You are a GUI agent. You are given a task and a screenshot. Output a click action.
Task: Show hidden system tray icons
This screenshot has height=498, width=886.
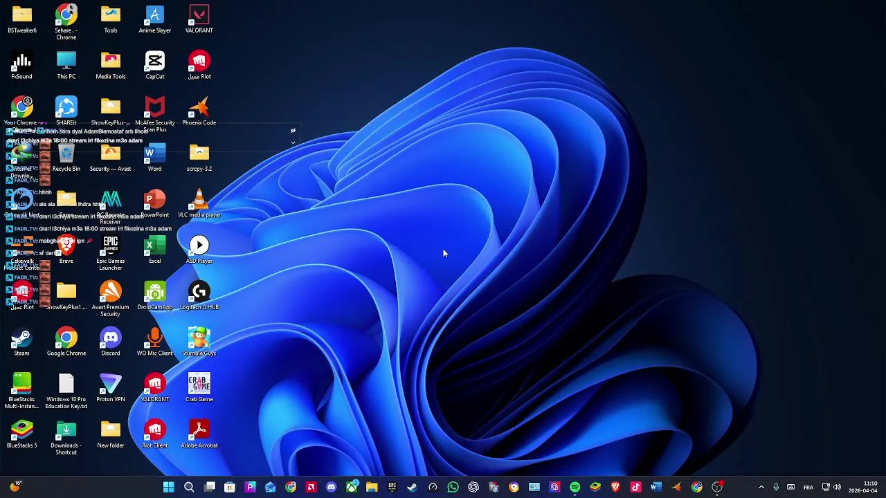761,488
